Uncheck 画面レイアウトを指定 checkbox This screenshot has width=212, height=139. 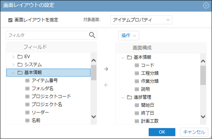pyautogui.click(x=11, y=20)
